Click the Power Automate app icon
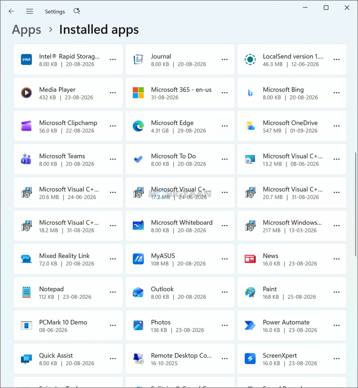Image resolution: width=358 pixels, height=388 pixels. (250, 326)
